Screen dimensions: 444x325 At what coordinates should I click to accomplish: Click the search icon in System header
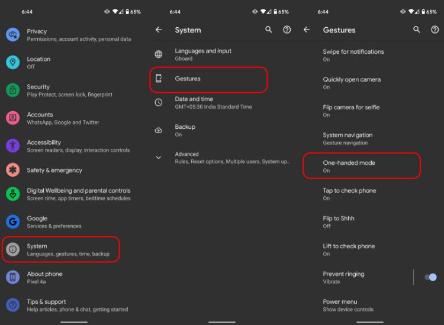coord(269,30)
